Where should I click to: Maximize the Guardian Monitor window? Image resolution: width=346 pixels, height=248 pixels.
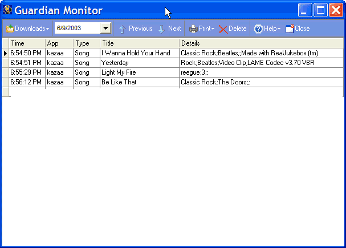[320, 10]
